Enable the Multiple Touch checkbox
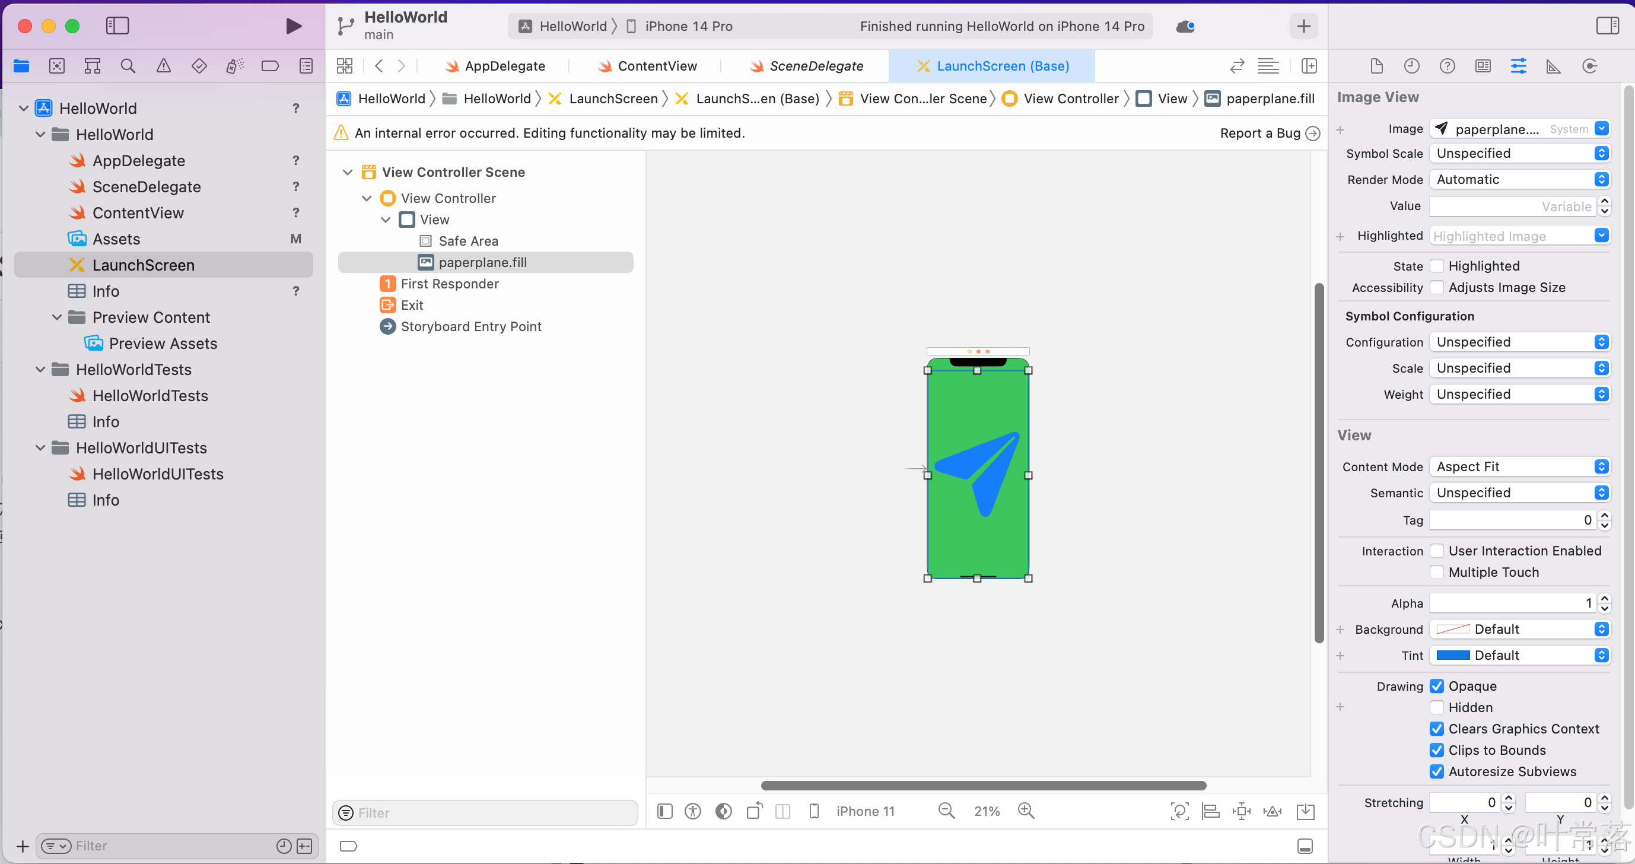The width and height of the screenshot is (1635, 864). pos(1437,573)
